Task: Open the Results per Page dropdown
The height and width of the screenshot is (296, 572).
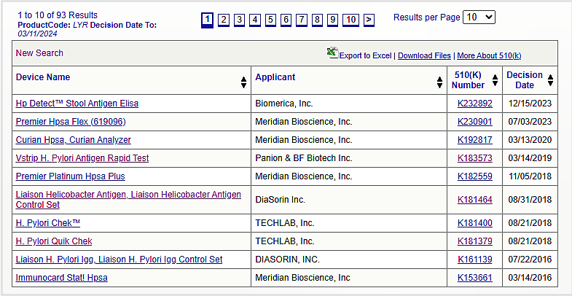Action: (x=479, y=17)
